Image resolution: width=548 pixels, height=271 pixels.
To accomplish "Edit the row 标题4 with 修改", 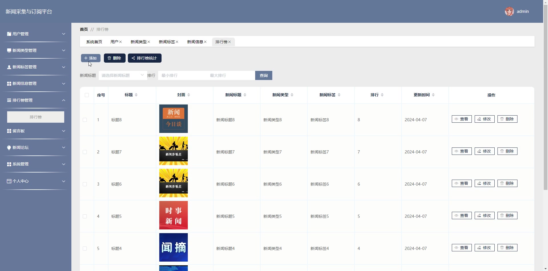I will pos(485,248).
